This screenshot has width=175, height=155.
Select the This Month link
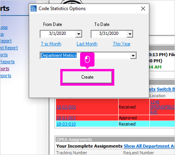click(x=51, y=44)
